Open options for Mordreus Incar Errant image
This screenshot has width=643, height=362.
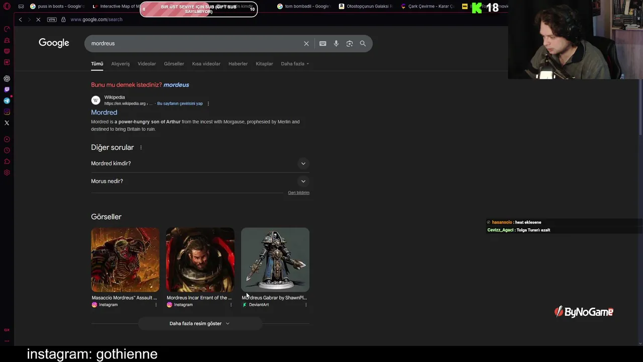click(x=231, y=305)
